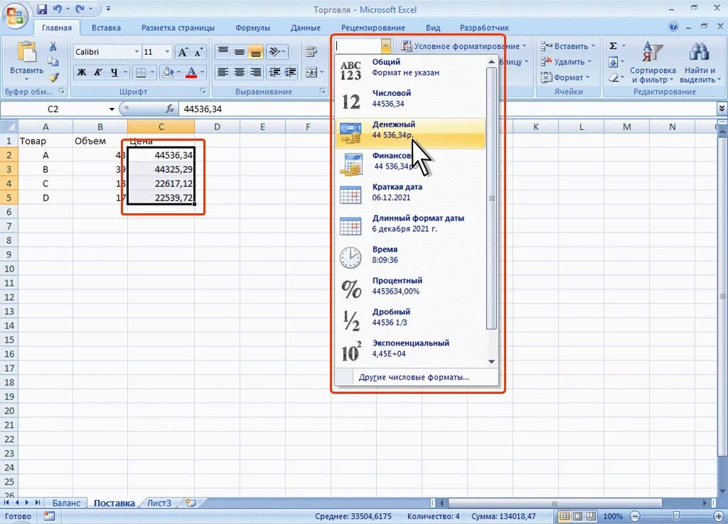
Task: Customize Quick Access Toolbar dropdown
Action: point(108,9)
